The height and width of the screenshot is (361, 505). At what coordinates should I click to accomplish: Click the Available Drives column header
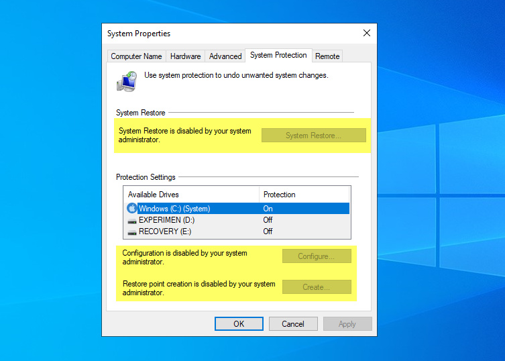(192, 195)
